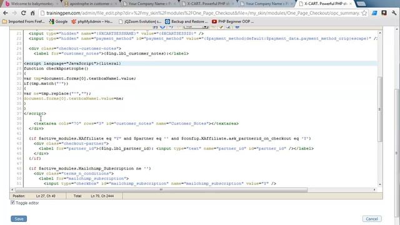Open the partially visible editor toolbar dropdown
This screenshot has height=225, width=400.
tap(196, 26)
